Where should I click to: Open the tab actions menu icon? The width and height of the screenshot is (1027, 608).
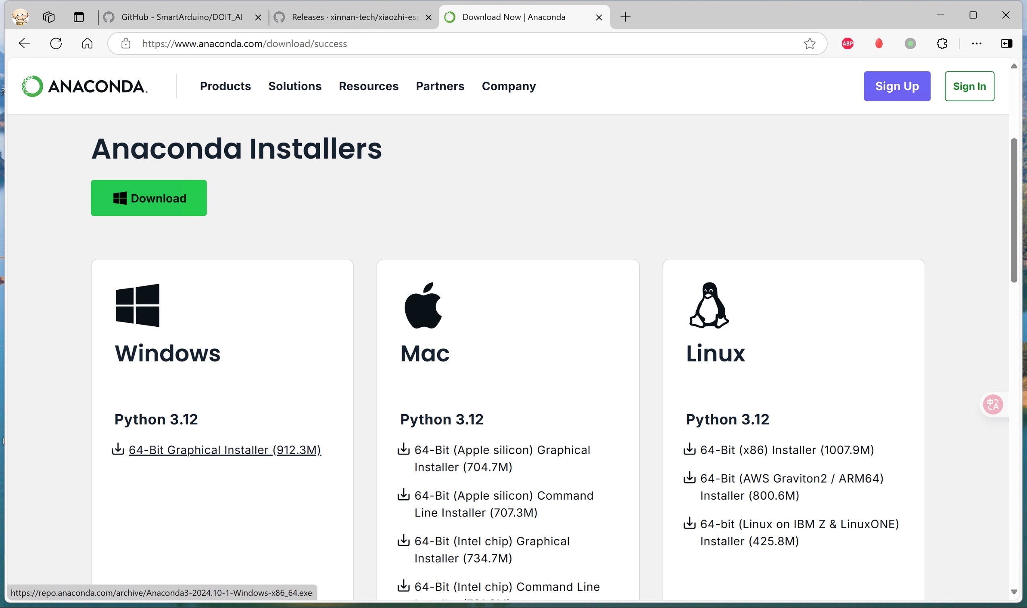pos(78,17)
